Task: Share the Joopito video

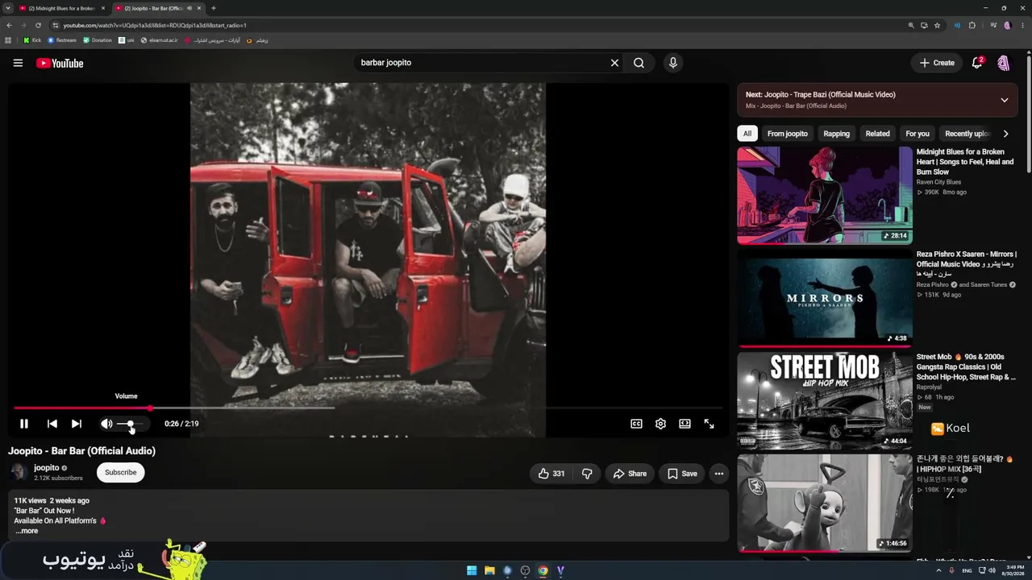Action: (630, 474)
